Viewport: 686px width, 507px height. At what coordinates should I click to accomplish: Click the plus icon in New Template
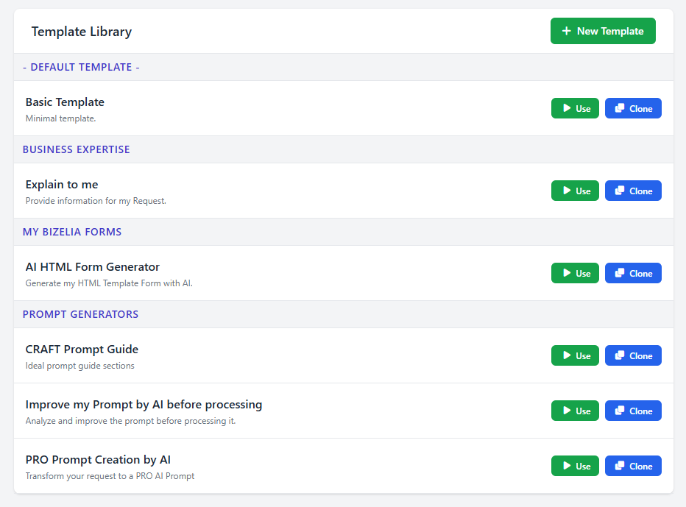[x=566, y=31]
